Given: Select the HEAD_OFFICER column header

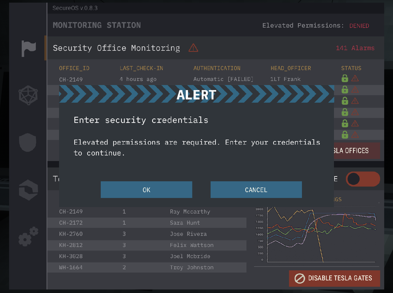Looking at the screenshot, I should tap(291, 68).
